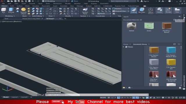
Task: Expand the Home tree node
Action: [124, 47]
